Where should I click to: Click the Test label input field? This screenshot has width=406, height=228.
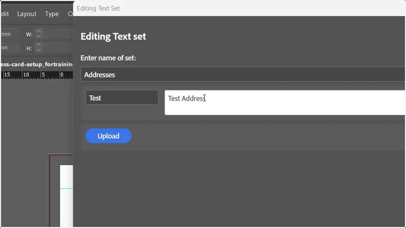point(122,98)
